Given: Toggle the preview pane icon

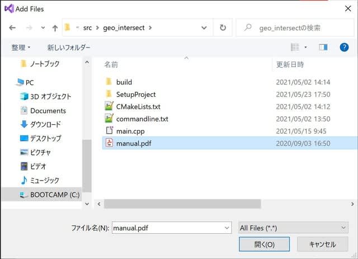Looking at the screenshot, I should (323, 48).
